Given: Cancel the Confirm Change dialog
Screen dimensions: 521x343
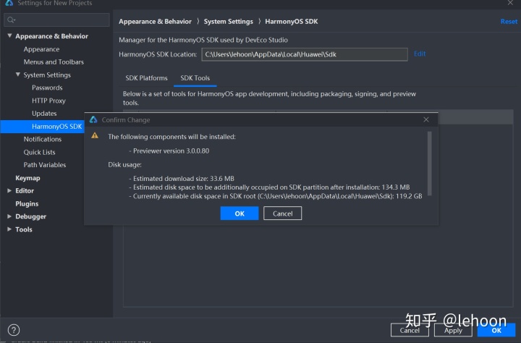Looking at the screenshot, I should pos(282,213).
